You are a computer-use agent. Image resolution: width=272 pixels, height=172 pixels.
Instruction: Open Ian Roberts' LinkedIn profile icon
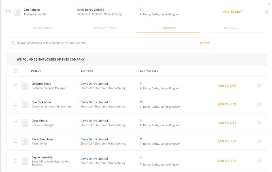[x=141, y=9]
